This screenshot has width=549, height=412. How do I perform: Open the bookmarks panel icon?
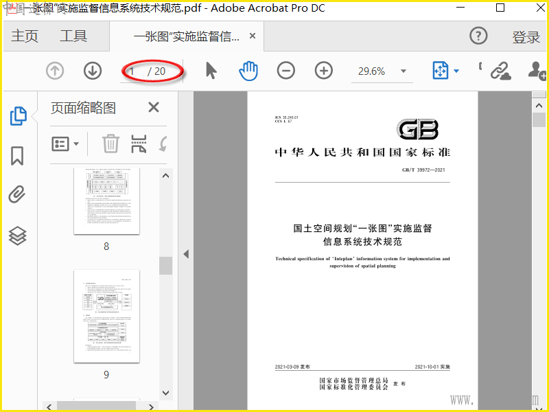(17, 156)
